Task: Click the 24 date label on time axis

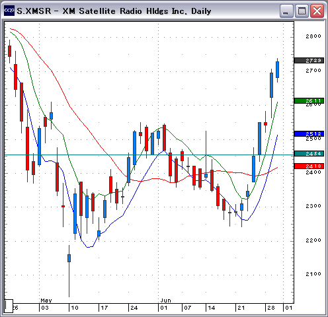Action: [134, 308]
